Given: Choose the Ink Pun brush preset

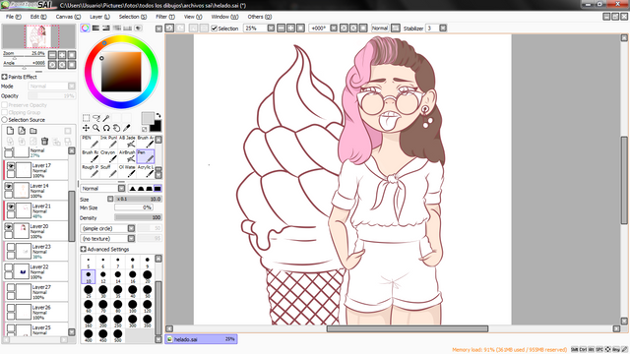Looking at the screenshot, I should [108, 142].
